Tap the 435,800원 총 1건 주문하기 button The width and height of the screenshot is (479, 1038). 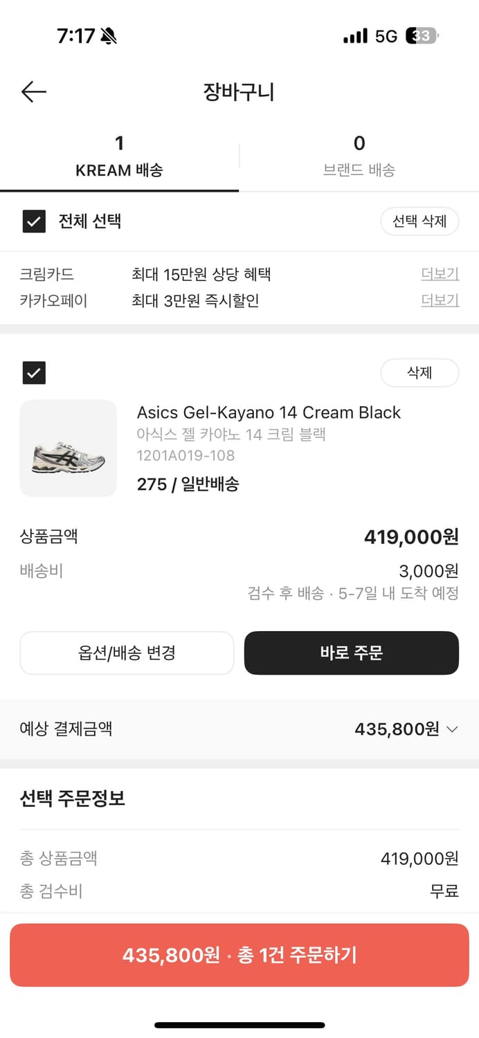[x=239, y=955]
